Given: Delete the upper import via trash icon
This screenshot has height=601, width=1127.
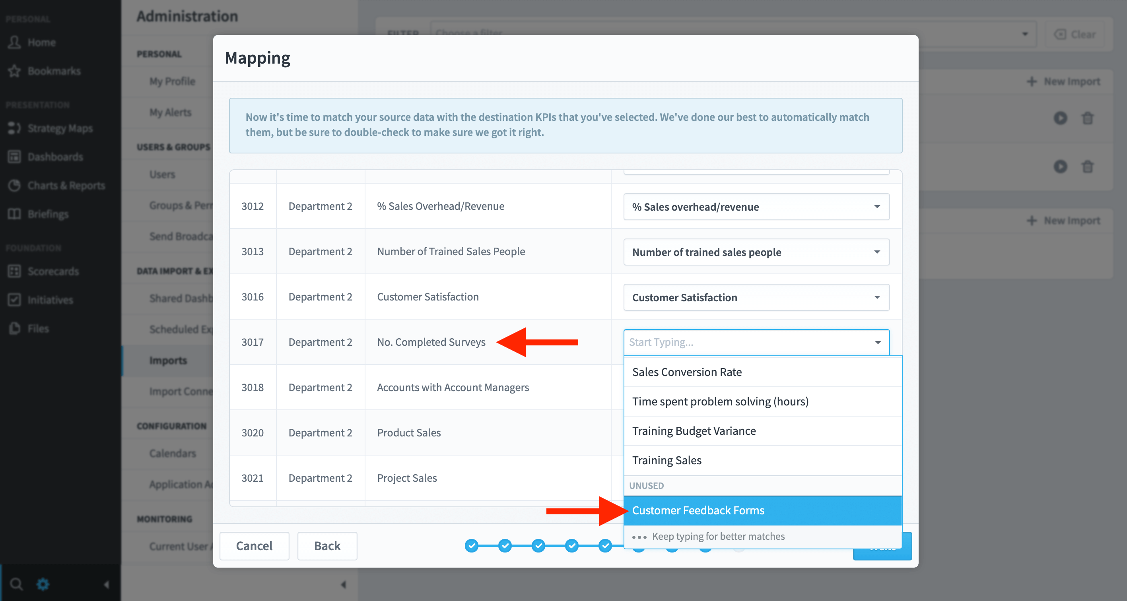Looking at the screenshot, I should coord(1087,118).
